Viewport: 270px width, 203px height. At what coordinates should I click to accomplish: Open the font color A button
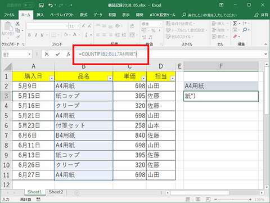(x=75, y=35)
